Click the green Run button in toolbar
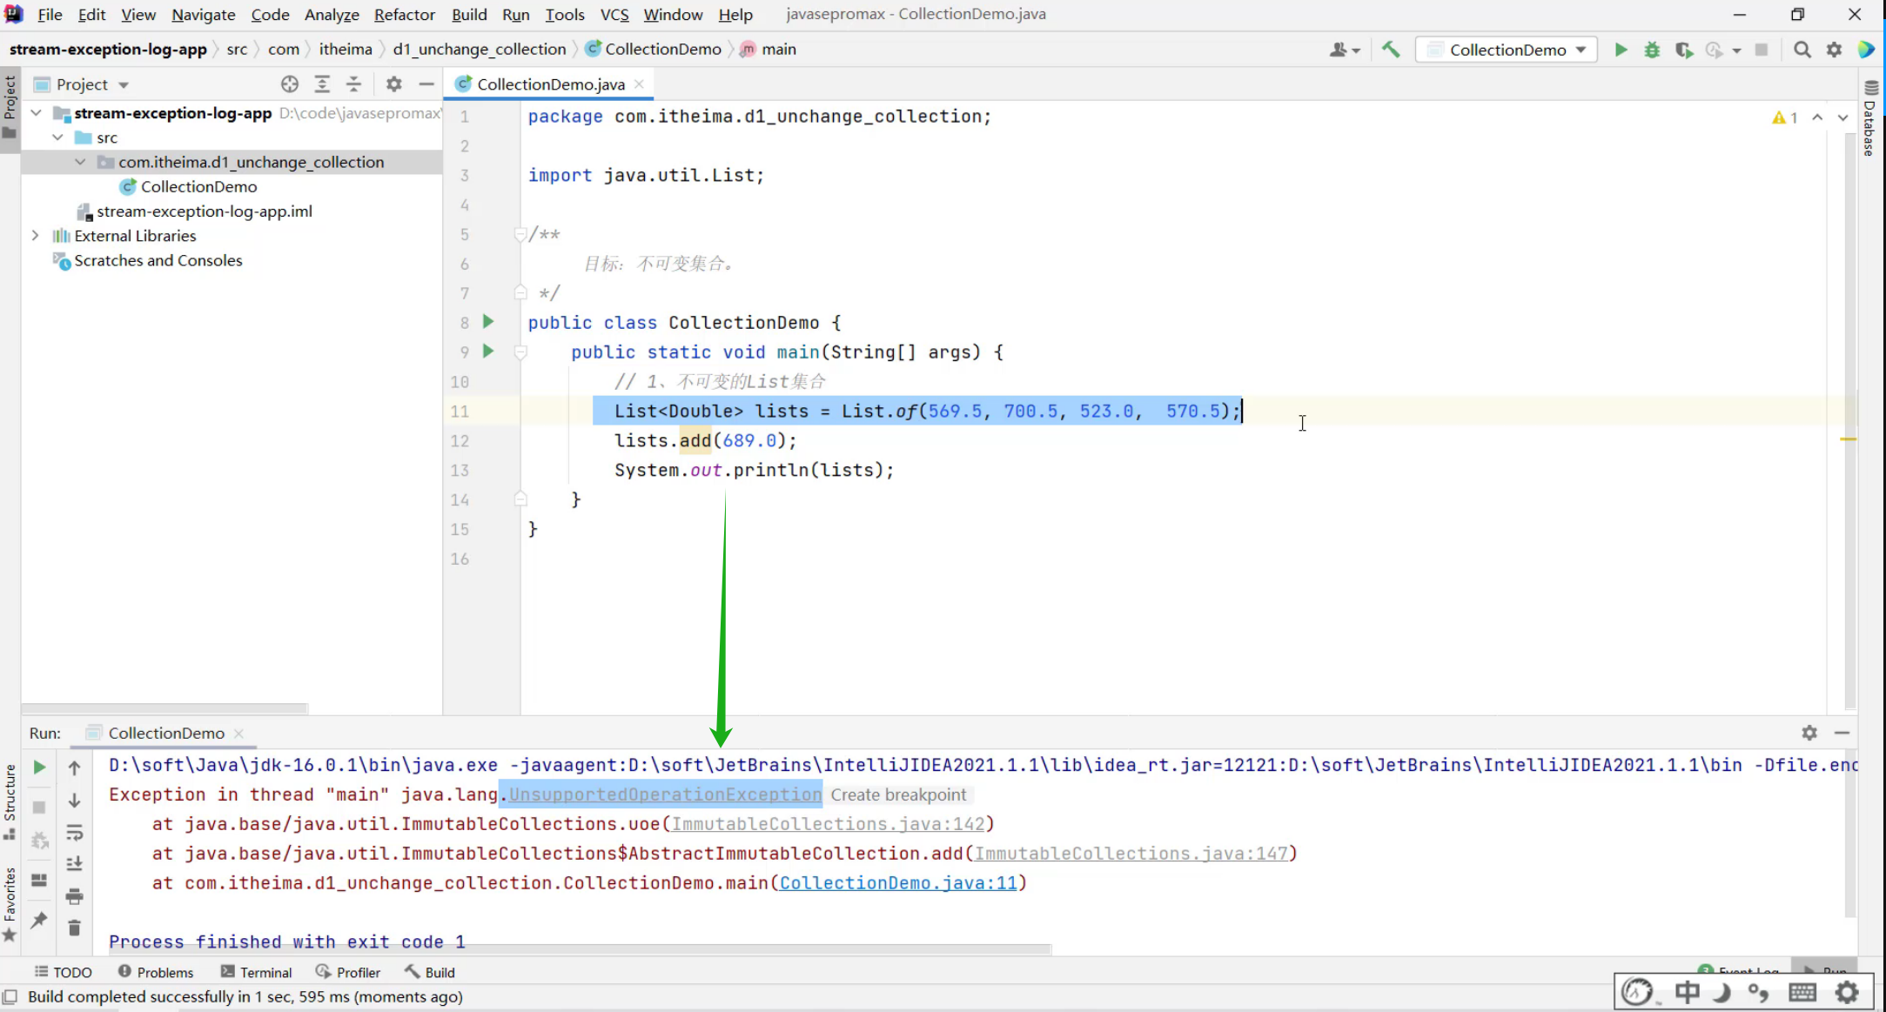1886x1012 pixels. (1621, 50)
